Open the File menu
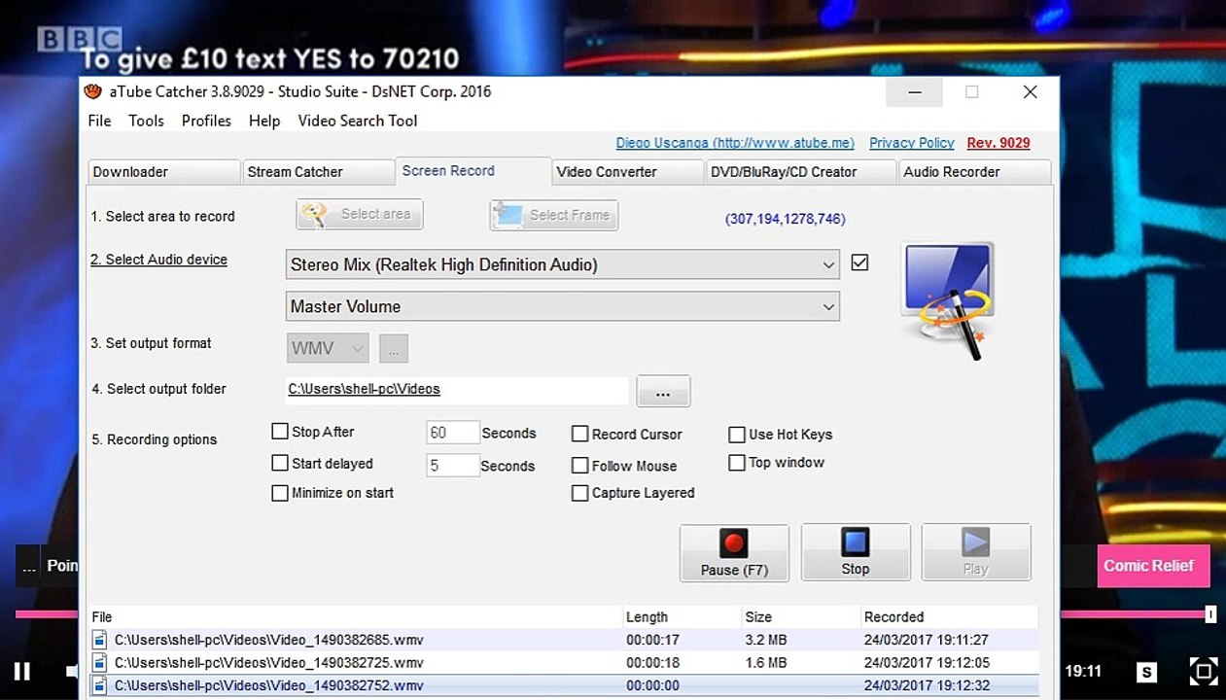The image size is (1226, 700). pyautogui.click(x=99, y=121)
